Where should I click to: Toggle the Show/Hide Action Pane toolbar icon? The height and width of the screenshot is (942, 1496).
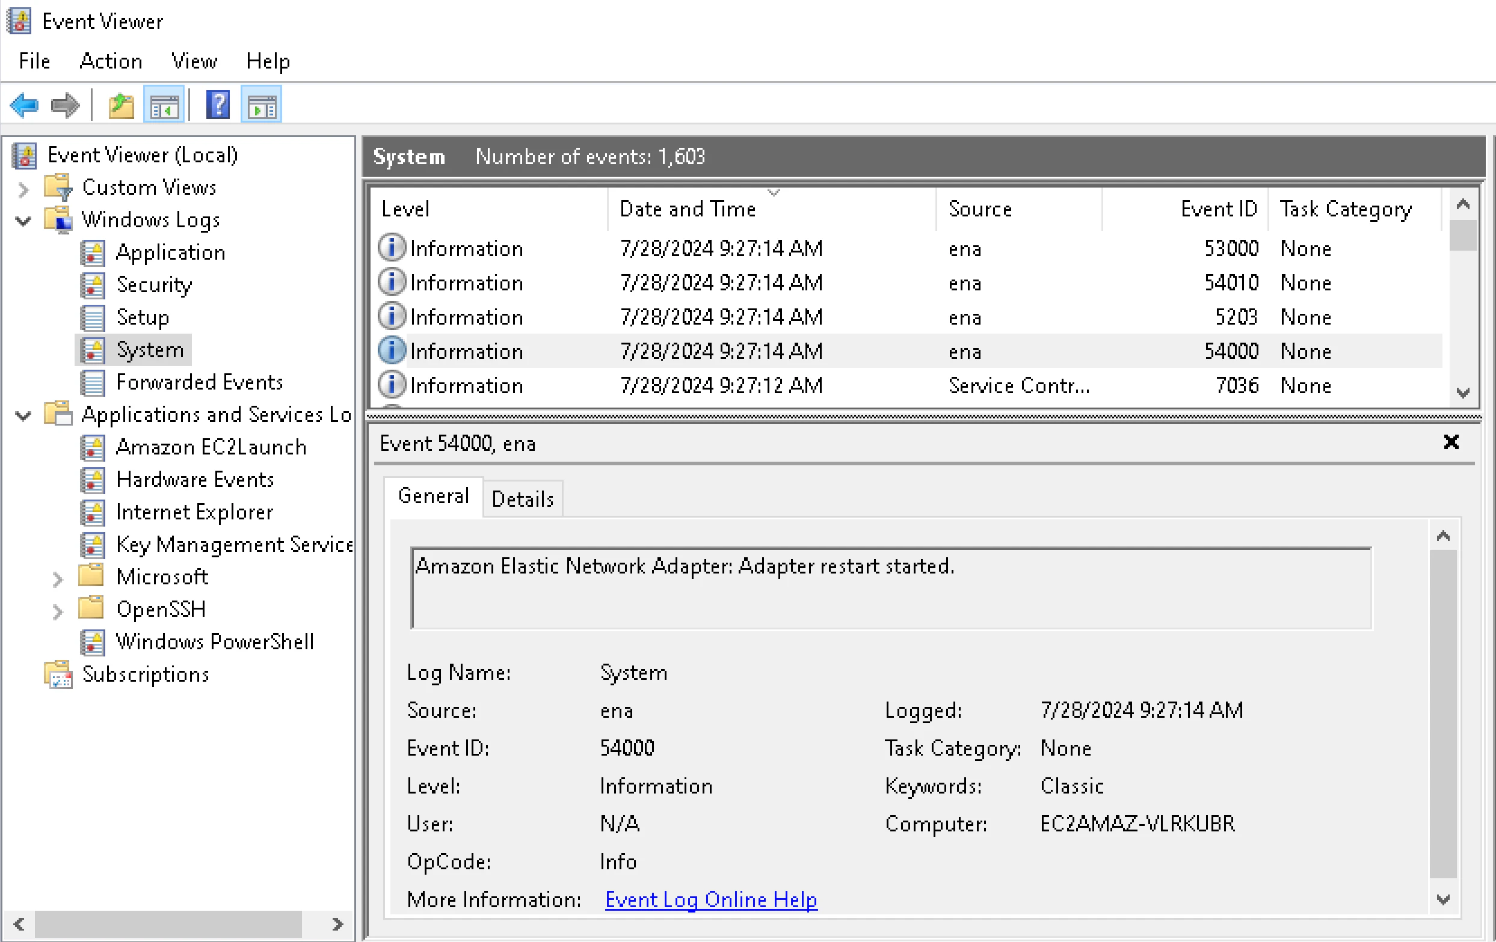(262, 105)
